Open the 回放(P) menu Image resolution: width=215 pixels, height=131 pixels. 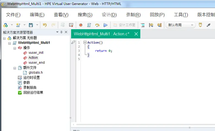(x=157, y=15)
